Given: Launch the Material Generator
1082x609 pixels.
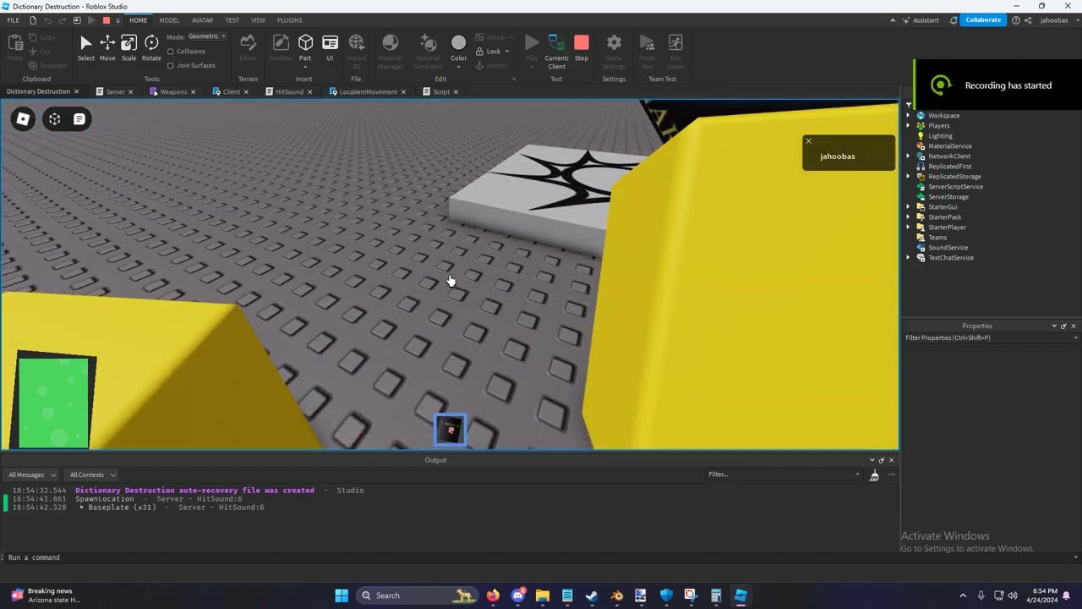Looking at the screenshot, I should pyautogui.click(x=428, y=52).
